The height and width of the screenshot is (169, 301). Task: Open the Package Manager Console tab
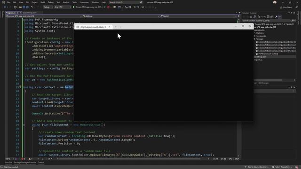coord(25,162)
